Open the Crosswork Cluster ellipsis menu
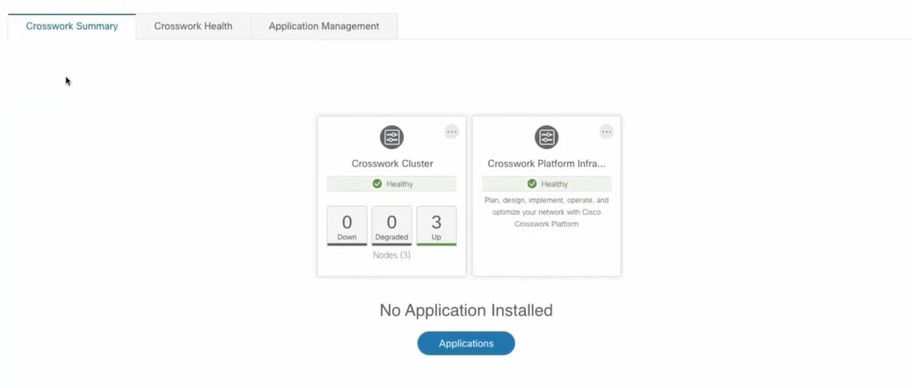 (x=451, y=131)
